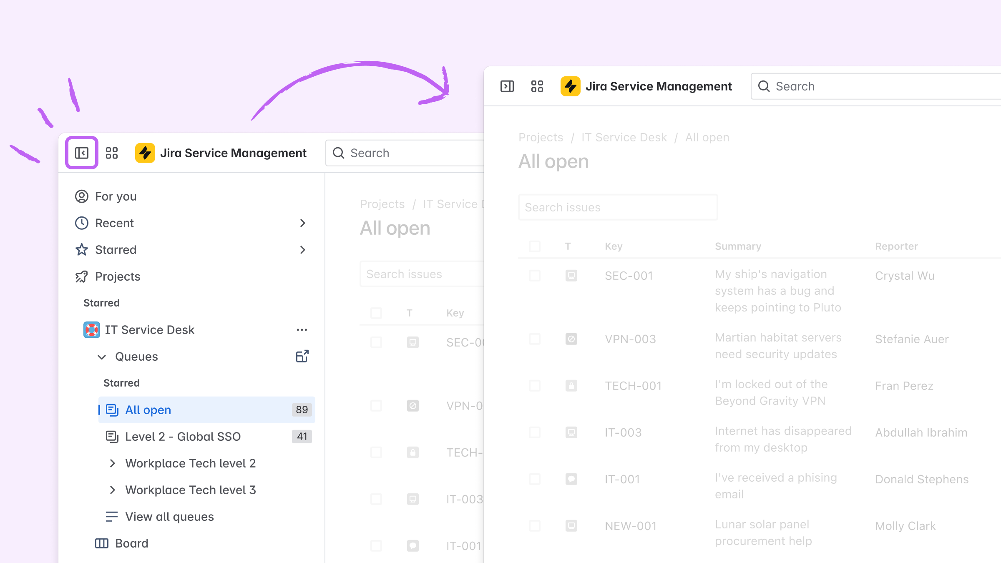The image size is (1001, 563).
Task: Click summary 'Internet has disappeared from my desktop'
Action: point(783,439)
